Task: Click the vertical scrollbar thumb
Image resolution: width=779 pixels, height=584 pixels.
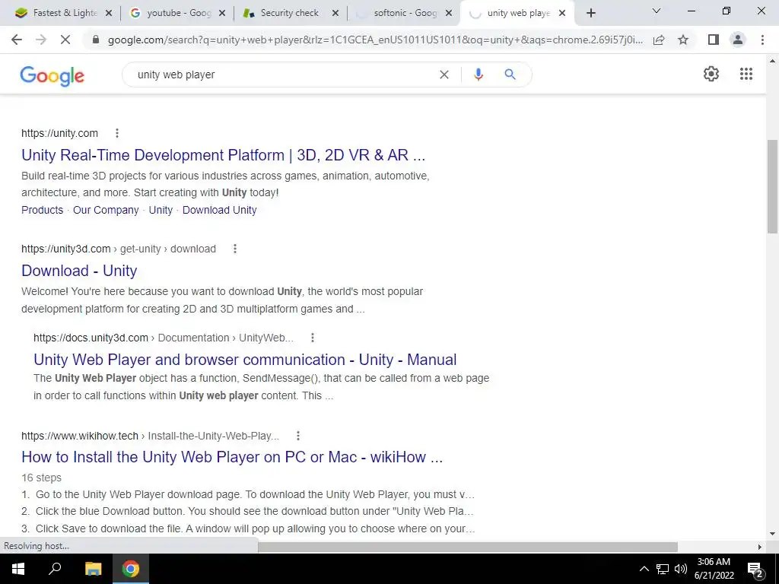Action: [772, 186]
